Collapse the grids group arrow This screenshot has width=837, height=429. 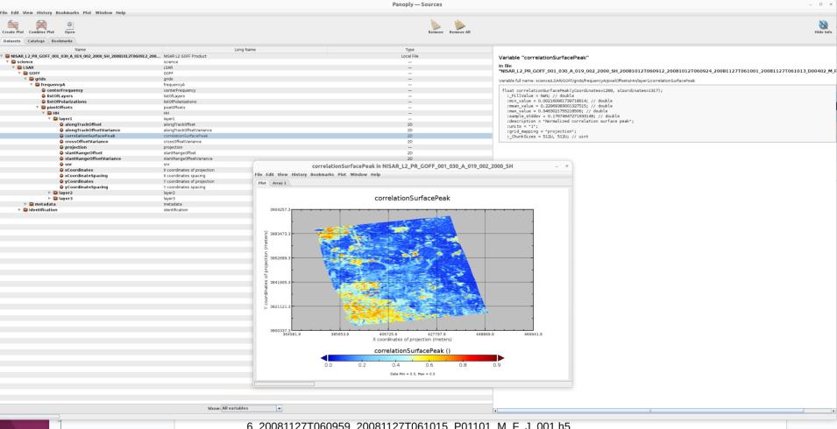pyautogui.click(x=25, y=79)
